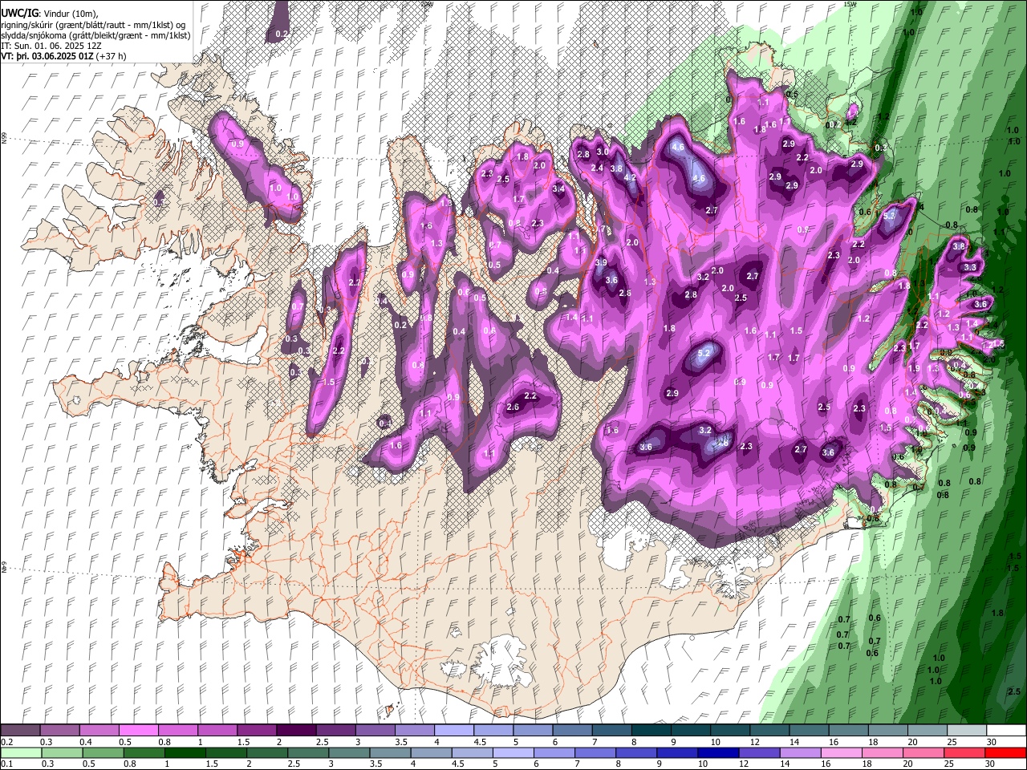Select the upper legend white swatch at 30

pyautogui.click(x=1007, y=730)
